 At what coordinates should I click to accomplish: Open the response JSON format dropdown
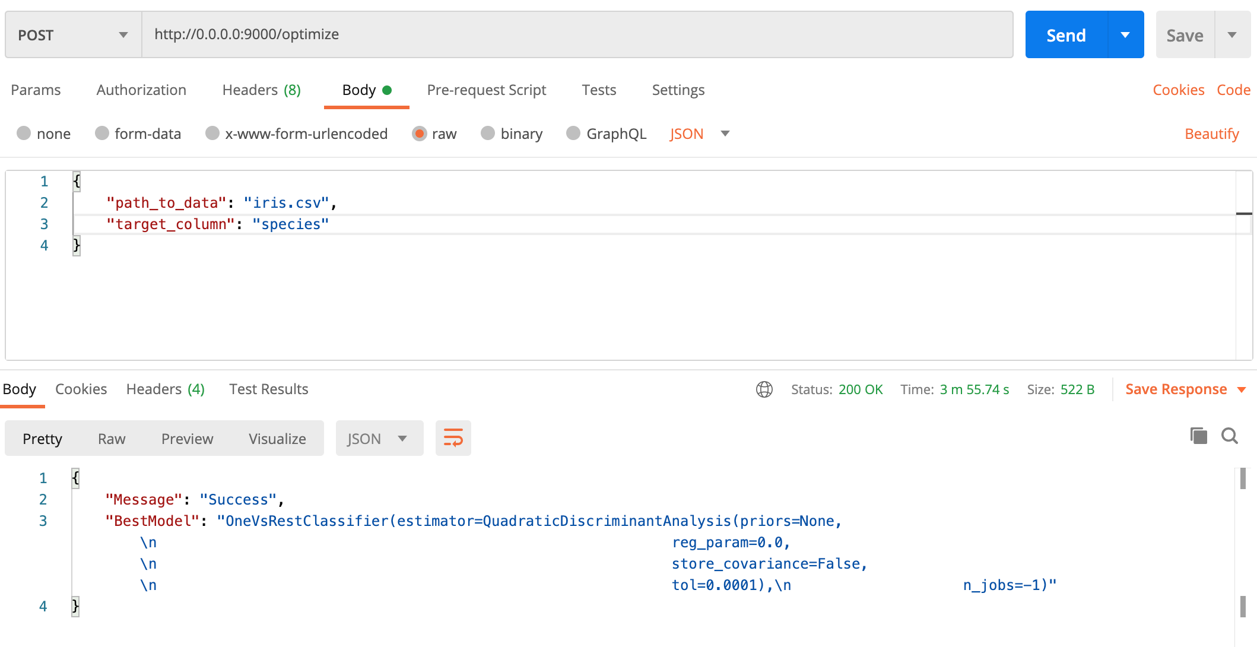tap(379, 439)
